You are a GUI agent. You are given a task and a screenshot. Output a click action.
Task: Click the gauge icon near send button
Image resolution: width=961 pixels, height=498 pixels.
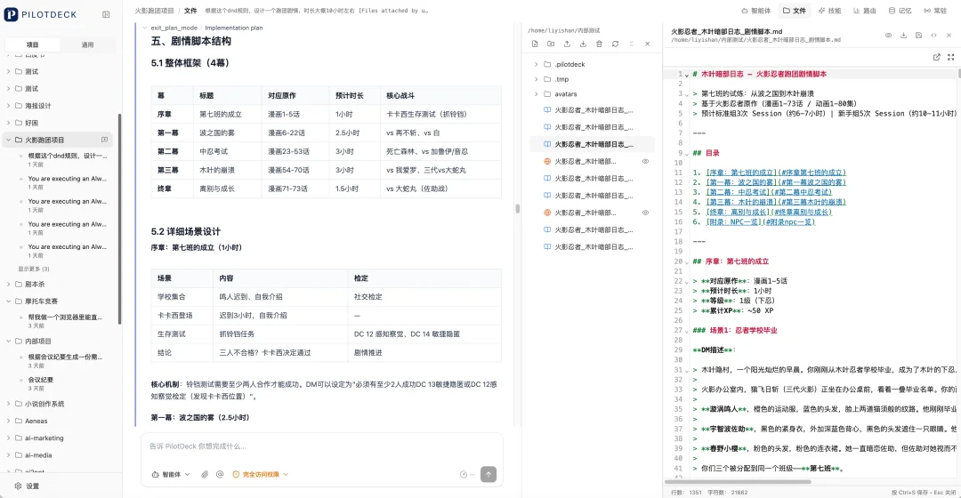(464, 474)
